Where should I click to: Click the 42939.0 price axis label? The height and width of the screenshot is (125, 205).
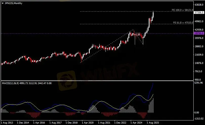(199, 30)
